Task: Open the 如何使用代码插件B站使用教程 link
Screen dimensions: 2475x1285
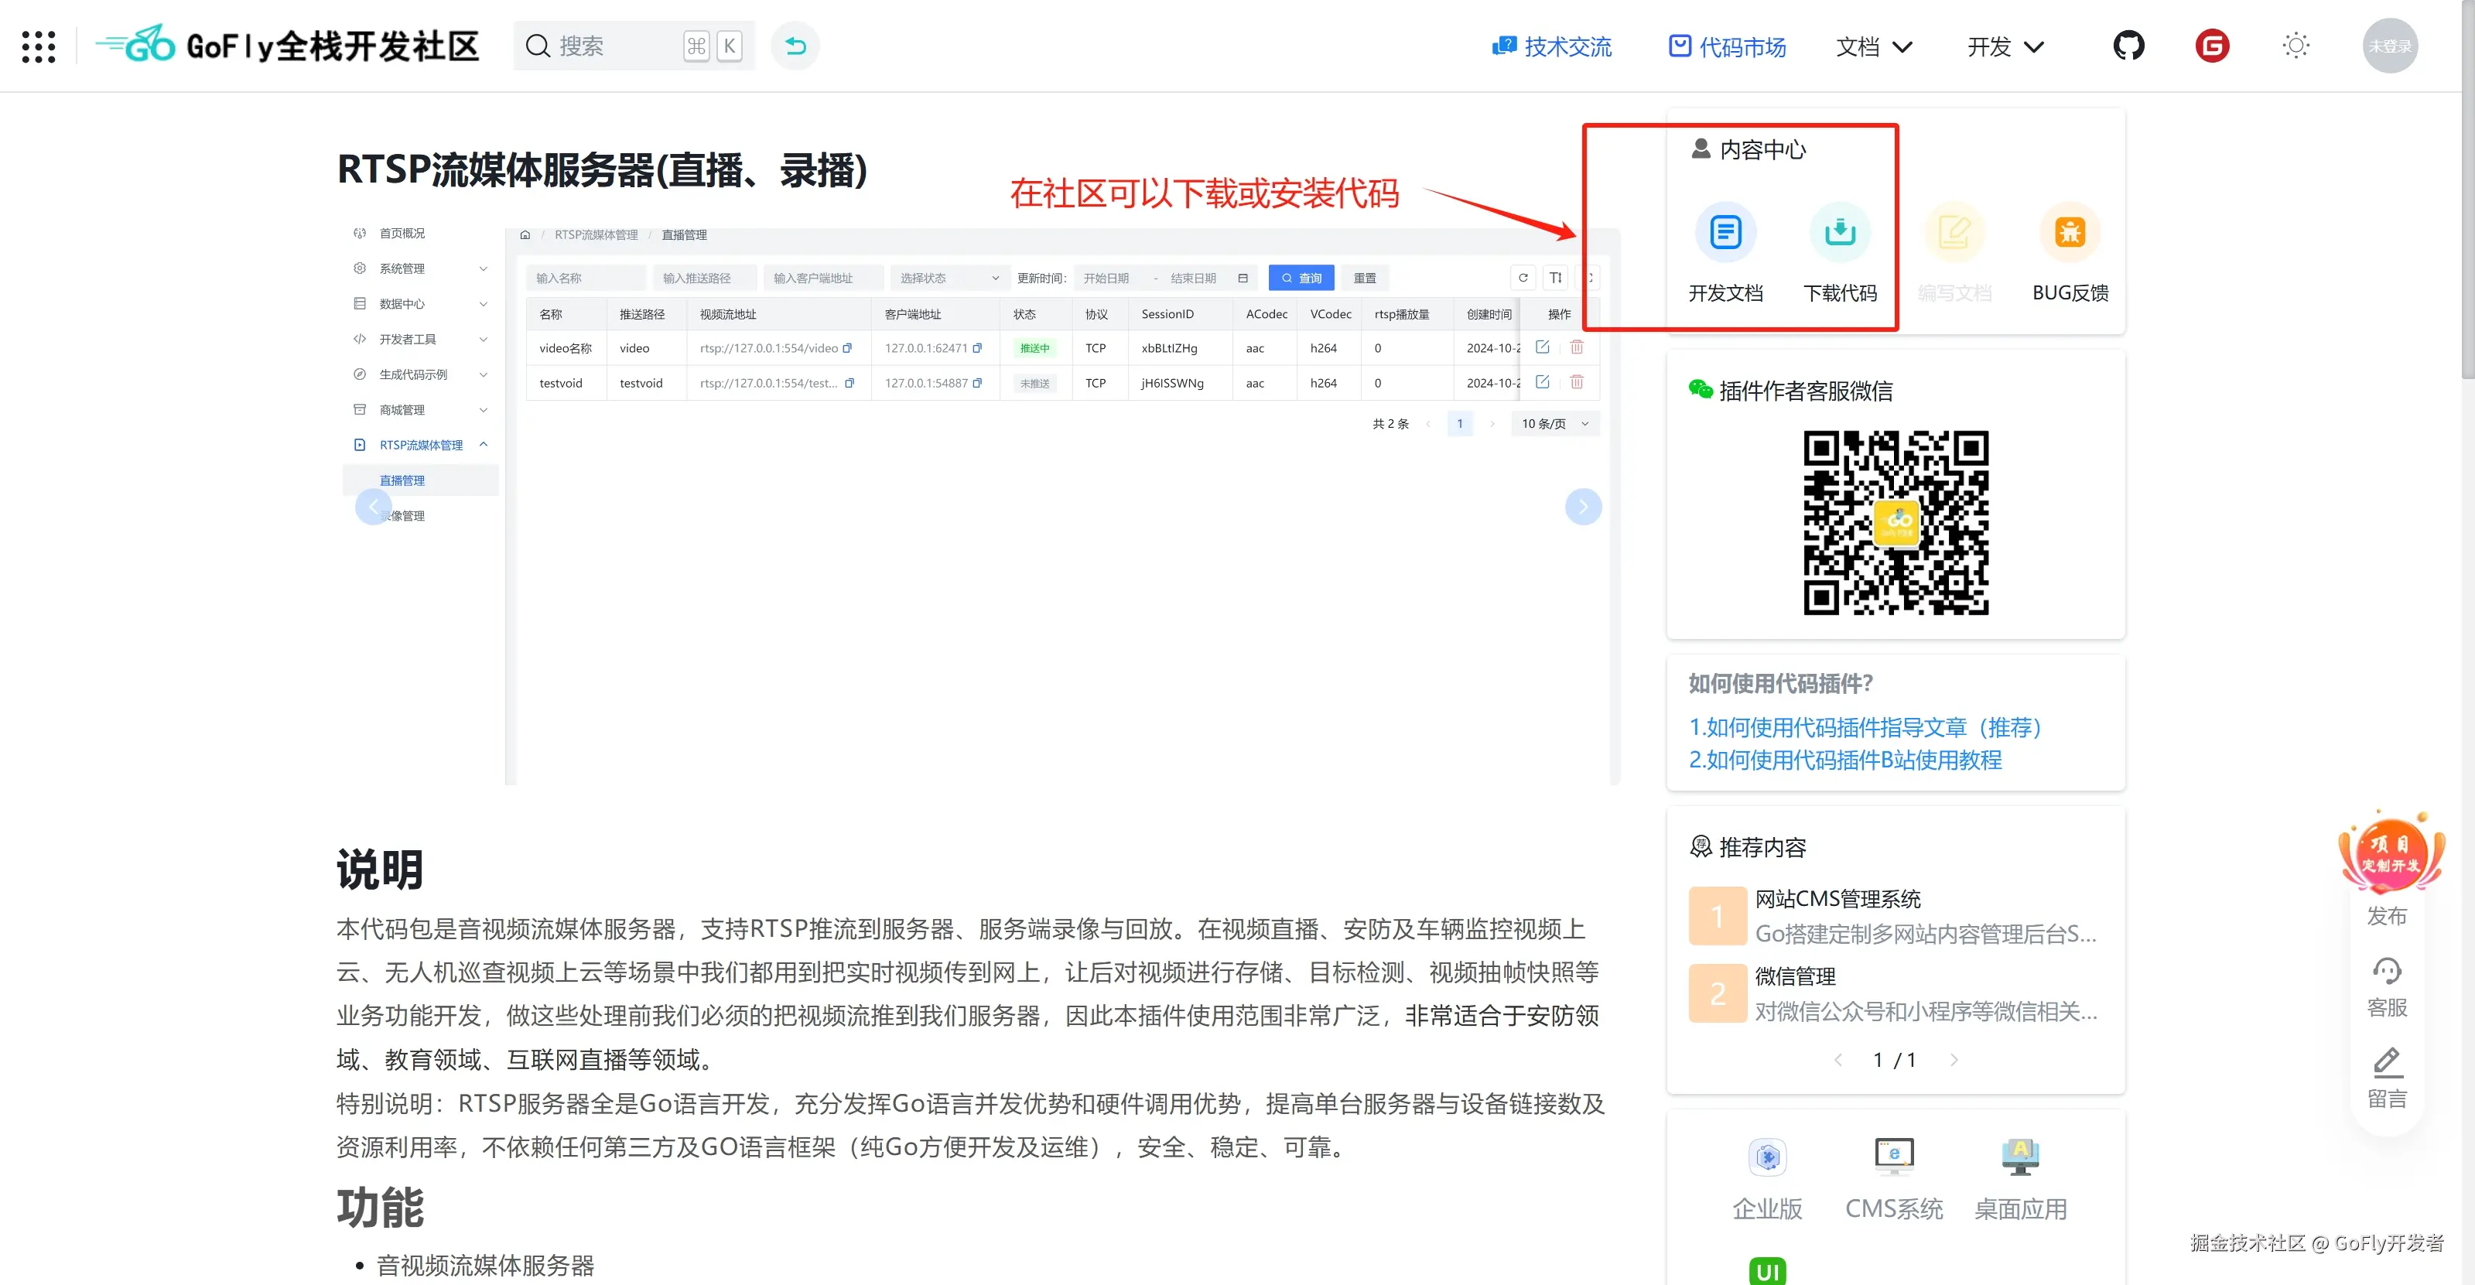Action: point(1844,760)
